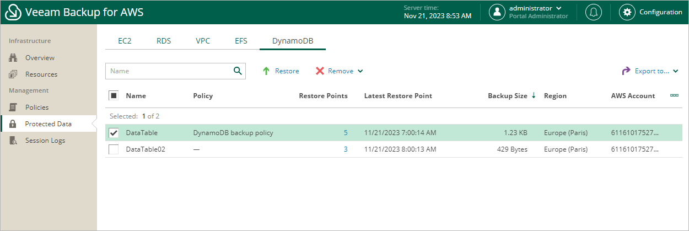Open DataTable's 5 restore points link
Viewport: 689px width, 231px height.
[346, 133]
